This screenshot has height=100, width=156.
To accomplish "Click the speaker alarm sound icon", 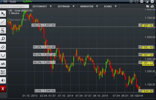I will (3, 80).
